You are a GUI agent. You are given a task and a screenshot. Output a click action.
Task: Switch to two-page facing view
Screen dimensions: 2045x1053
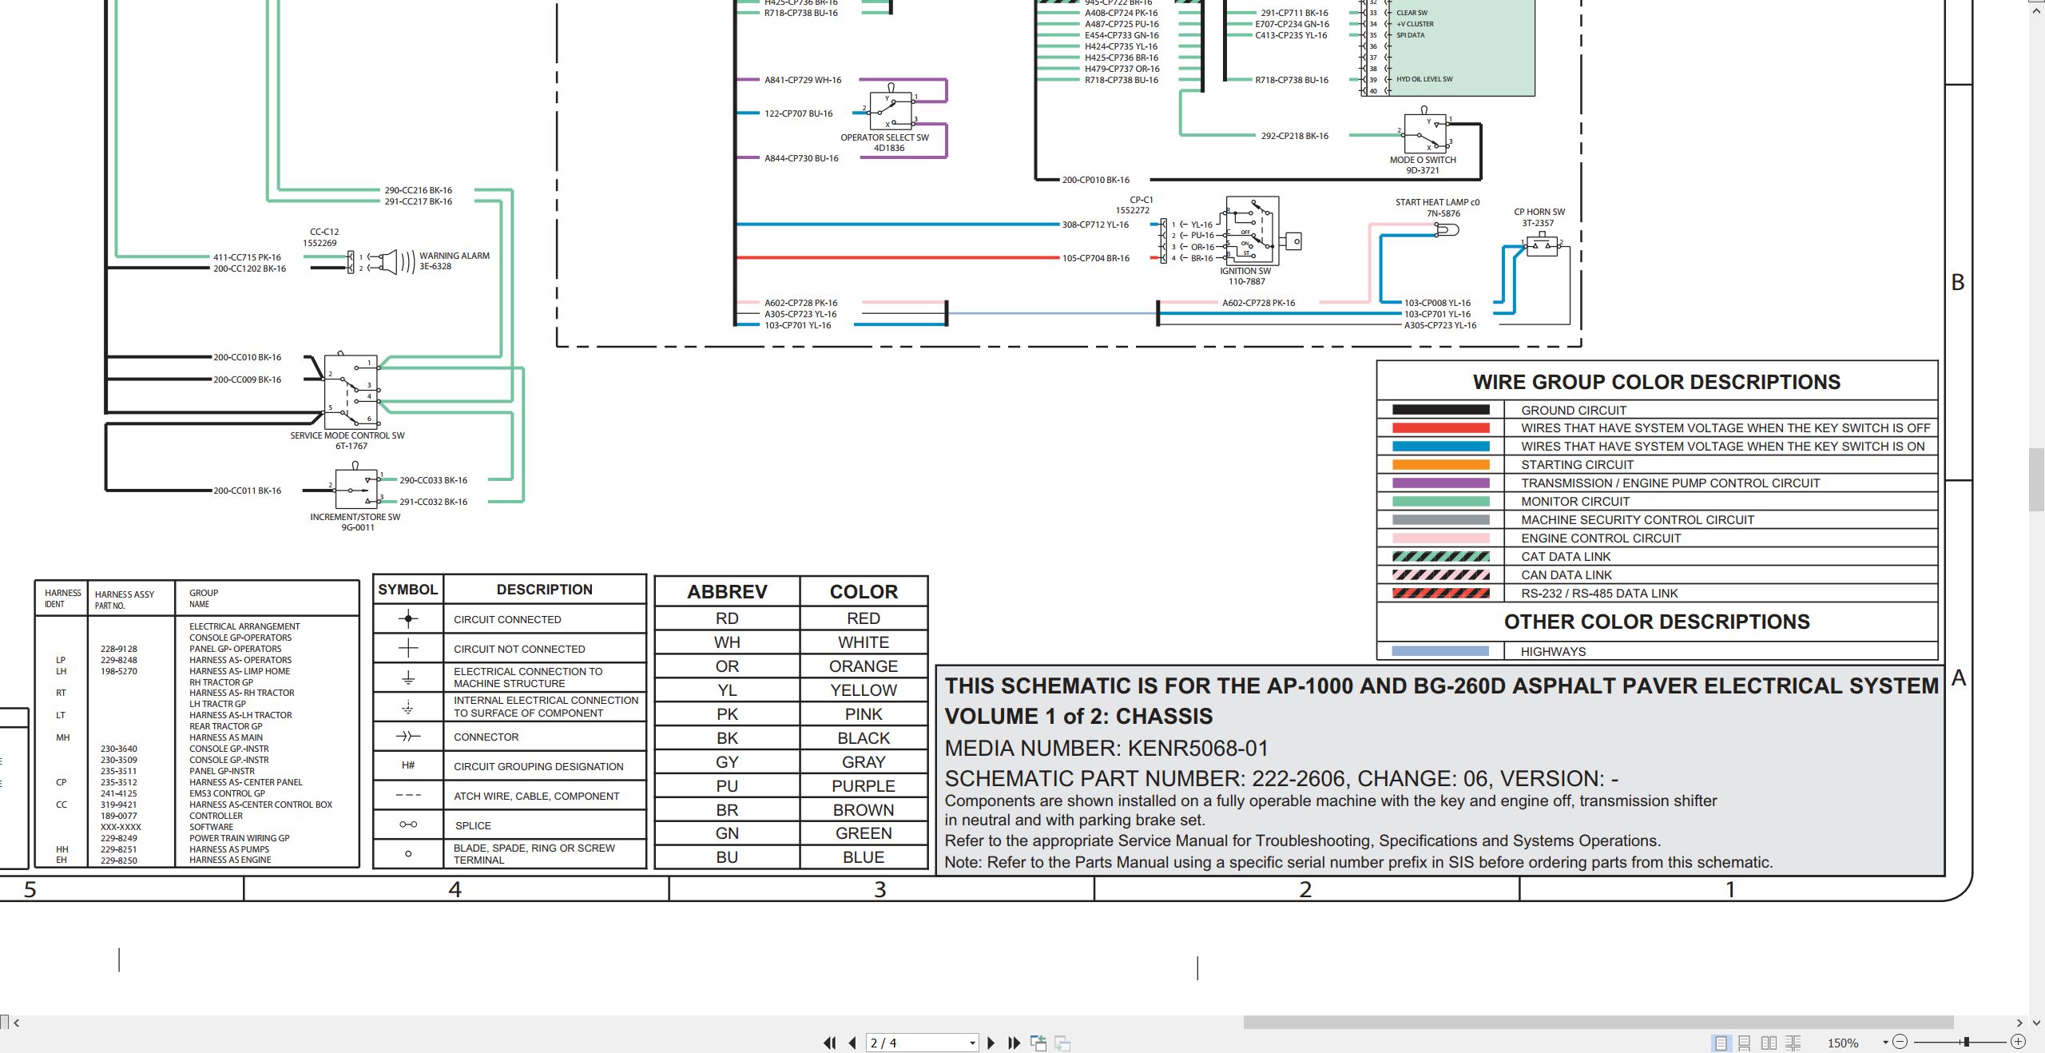click(1769, 1043)
